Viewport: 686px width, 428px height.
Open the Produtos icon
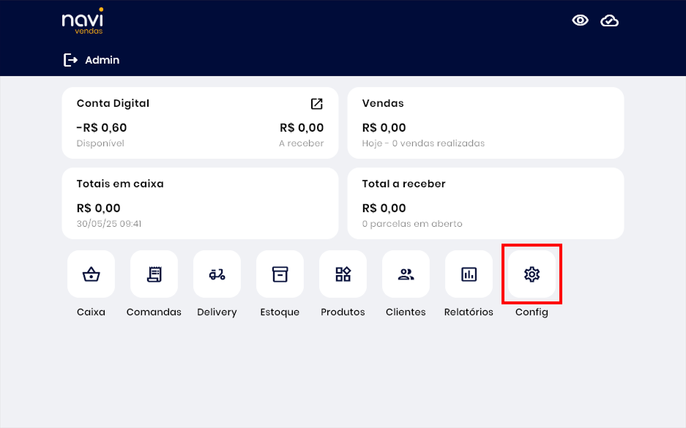(343, 274)
